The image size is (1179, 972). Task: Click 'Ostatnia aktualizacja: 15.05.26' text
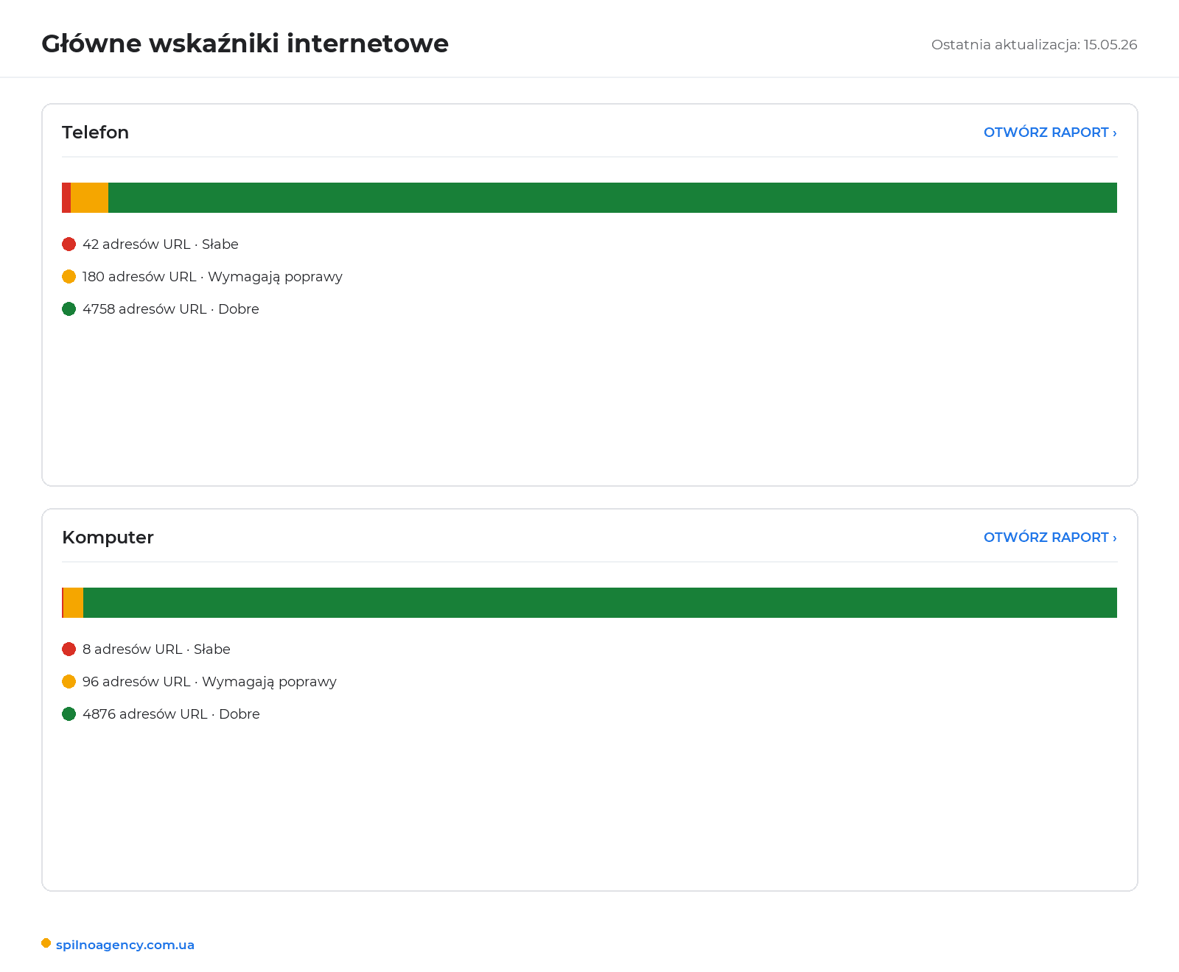click(x=1034, y=44)
